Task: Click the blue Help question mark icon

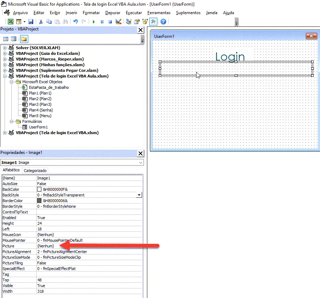Action: pyautogui.click(x=163, y=22)
